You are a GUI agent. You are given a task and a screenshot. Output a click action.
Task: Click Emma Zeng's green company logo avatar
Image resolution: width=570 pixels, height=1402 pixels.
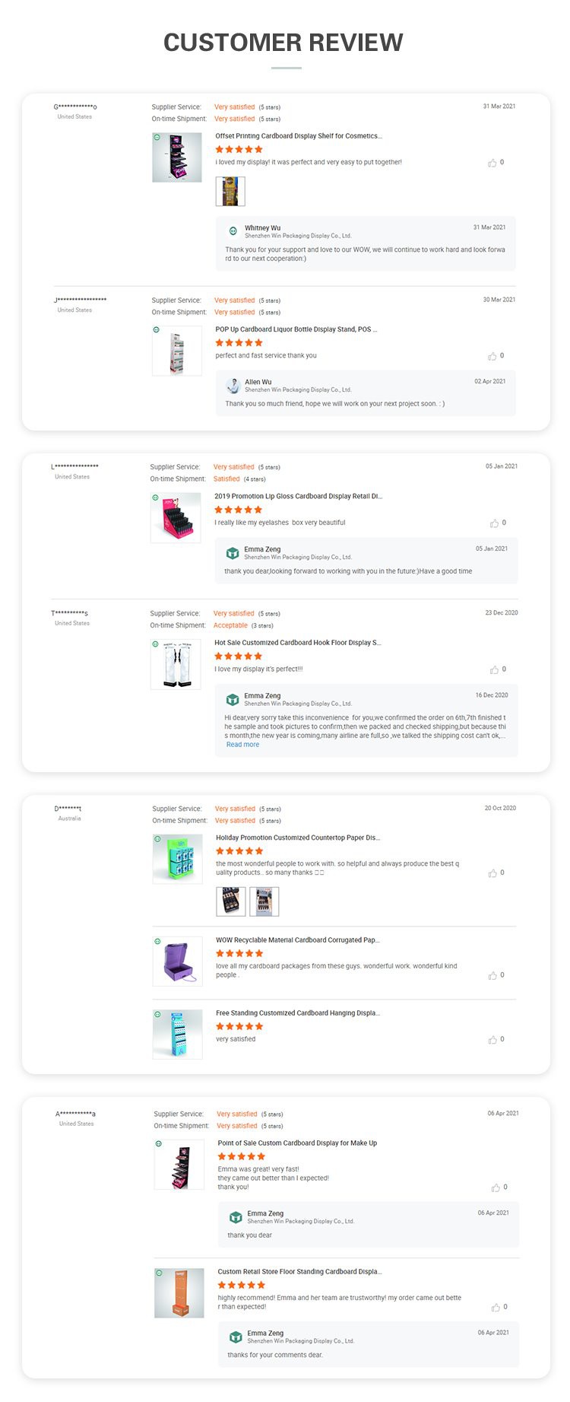[233, 553]
